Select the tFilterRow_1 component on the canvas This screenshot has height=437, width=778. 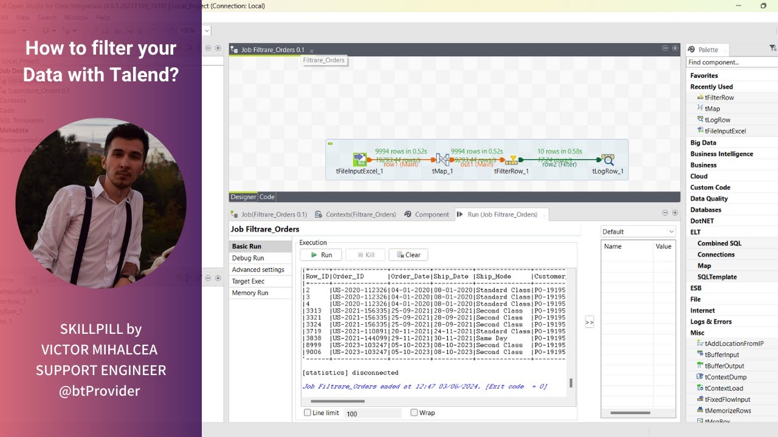tap(512, 160)
